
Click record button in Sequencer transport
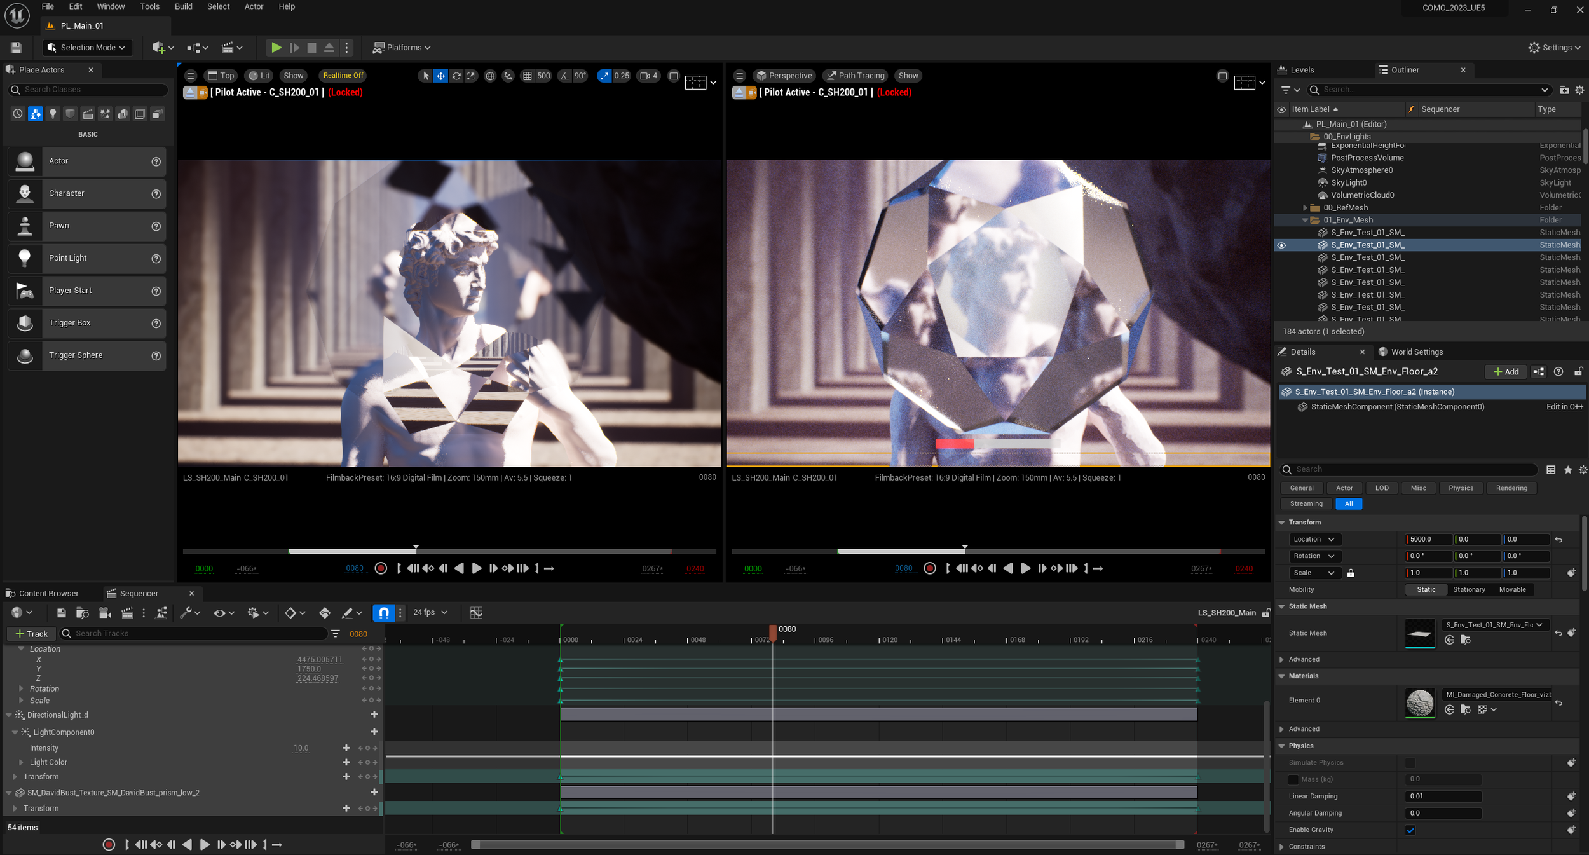click(109, 845)
